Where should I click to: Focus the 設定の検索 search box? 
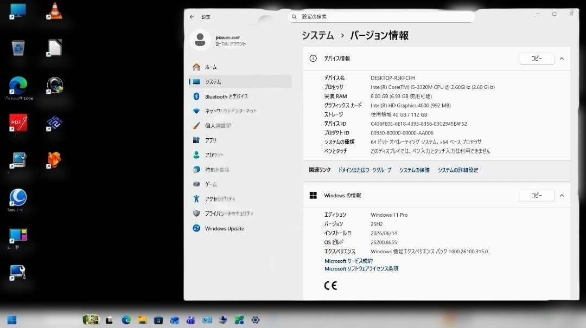click(381, 17)
